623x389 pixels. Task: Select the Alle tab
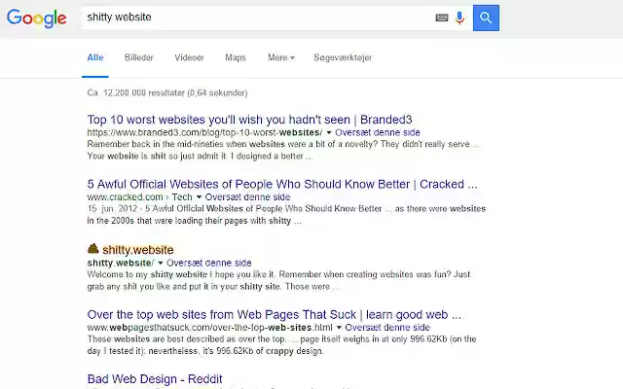point(95,57)
